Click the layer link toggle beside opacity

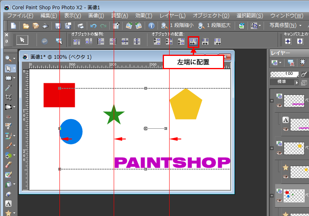pyautogui.click(x=304, y=74)
